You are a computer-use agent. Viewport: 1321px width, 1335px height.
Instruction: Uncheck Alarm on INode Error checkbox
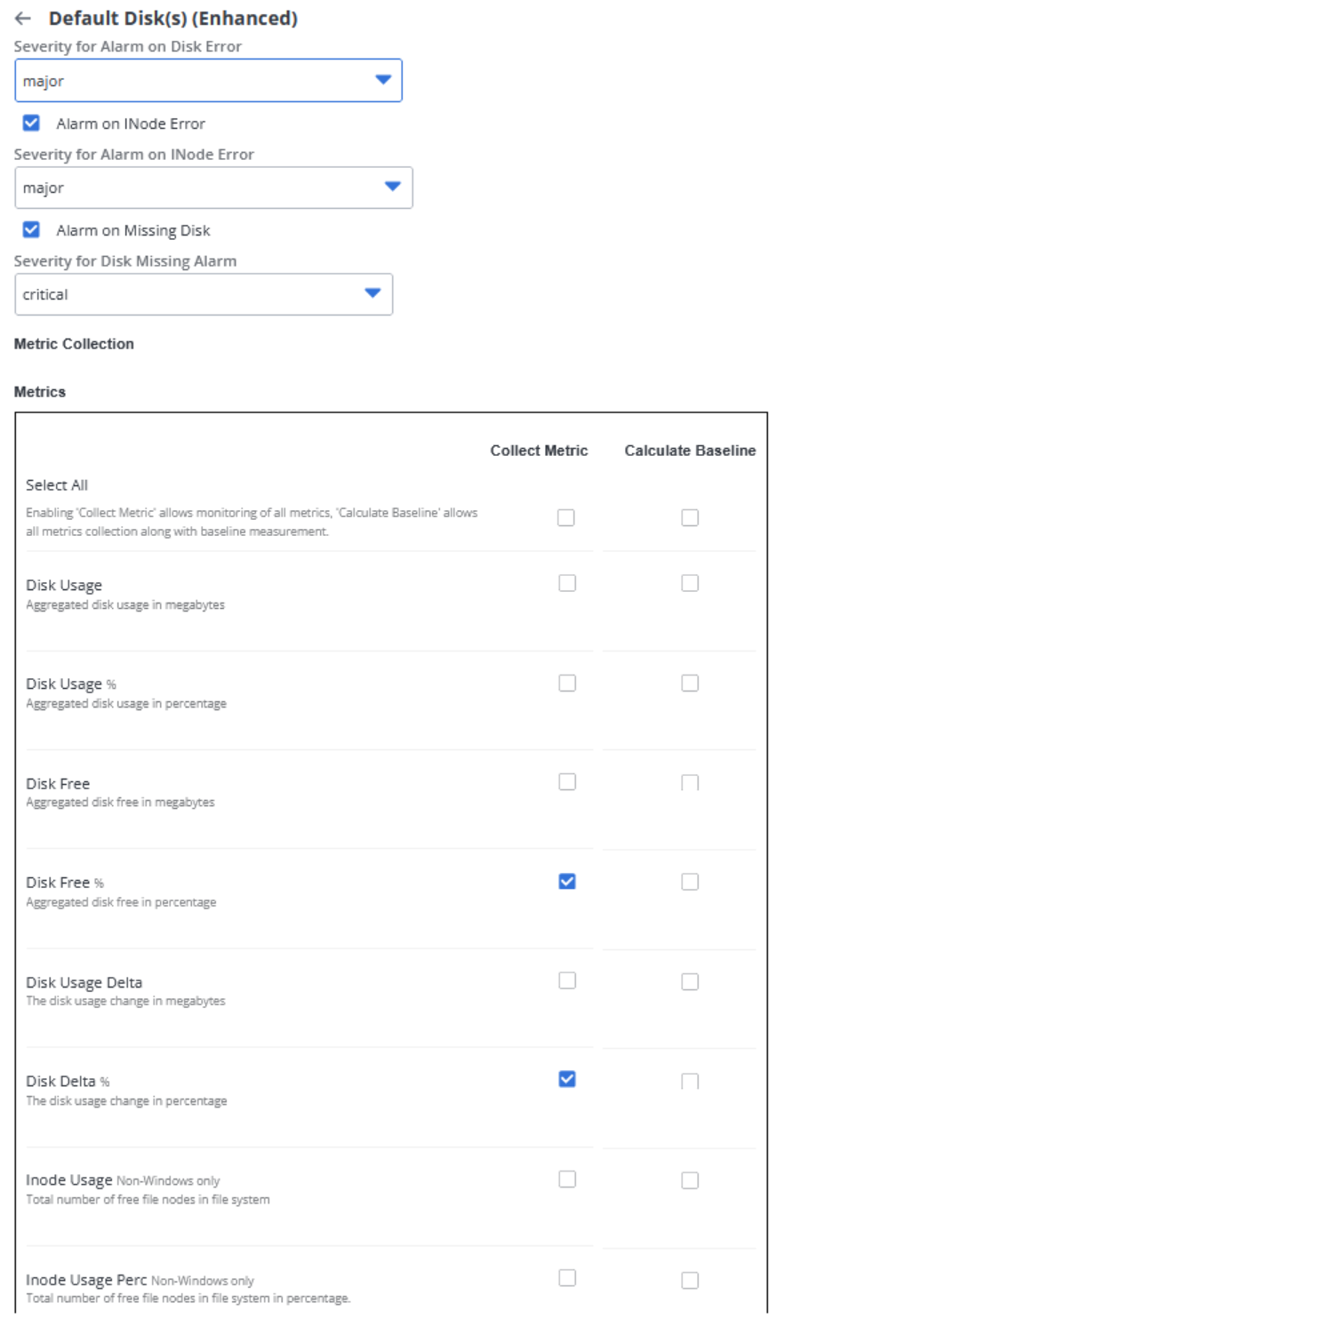[x=31, y=124]
